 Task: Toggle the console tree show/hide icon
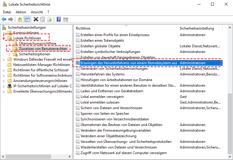pos(27,20)
